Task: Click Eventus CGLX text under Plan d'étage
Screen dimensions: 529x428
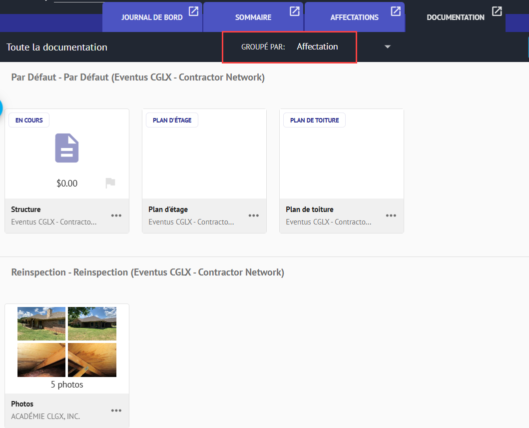Action: pos(191,222)
